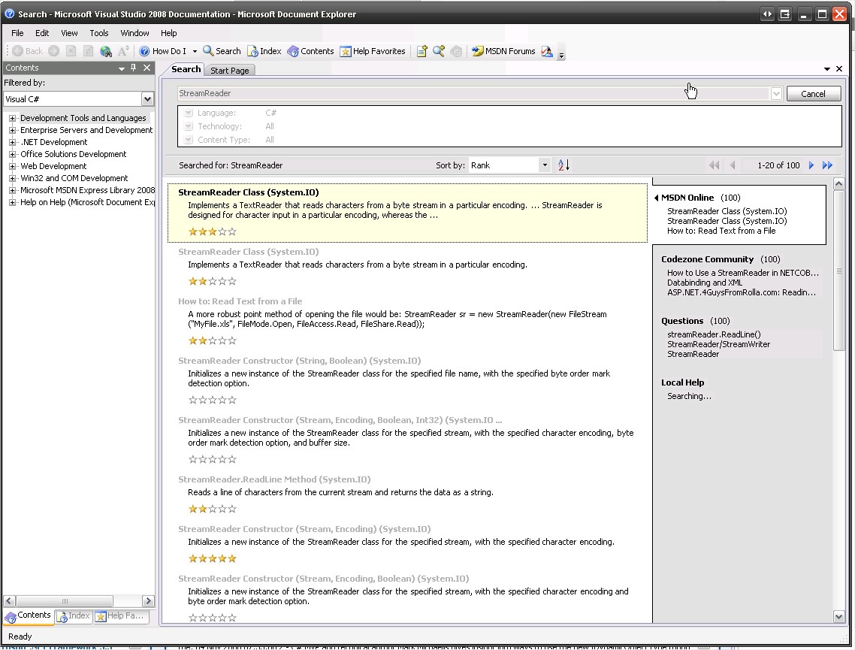The image size is (855, 650).
Task: Go to previous results page icon
Action: [x=733, y=165]
